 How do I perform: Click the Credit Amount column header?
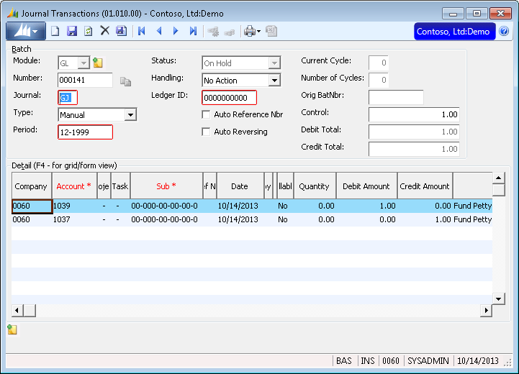click(425, 186)
